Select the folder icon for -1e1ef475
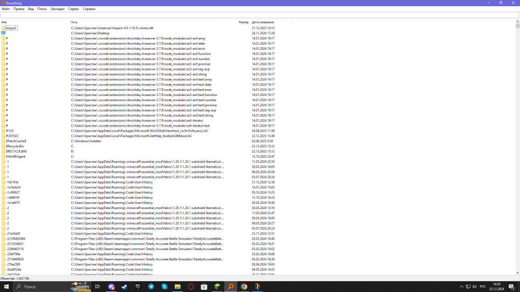 coord(3,203)
